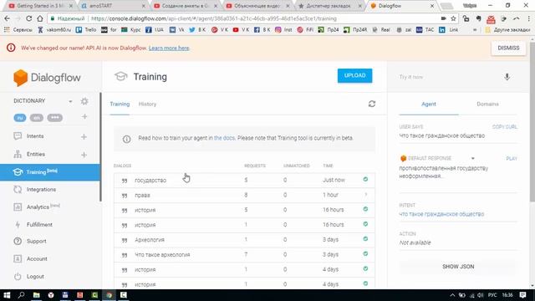Click quote icon of 'государство' row

(125, 181)
